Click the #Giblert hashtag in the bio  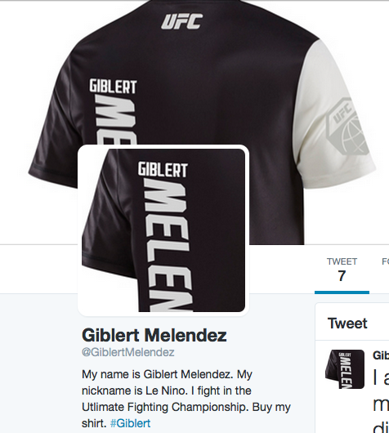click(131, 423)
